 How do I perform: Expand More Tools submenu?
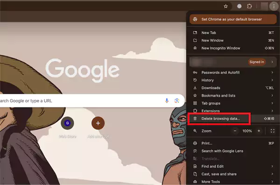(x=233, y=182)
